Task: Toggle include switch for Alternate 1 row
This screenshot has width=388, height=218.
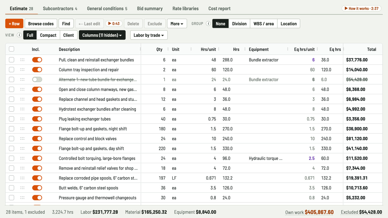Action: 37,79
